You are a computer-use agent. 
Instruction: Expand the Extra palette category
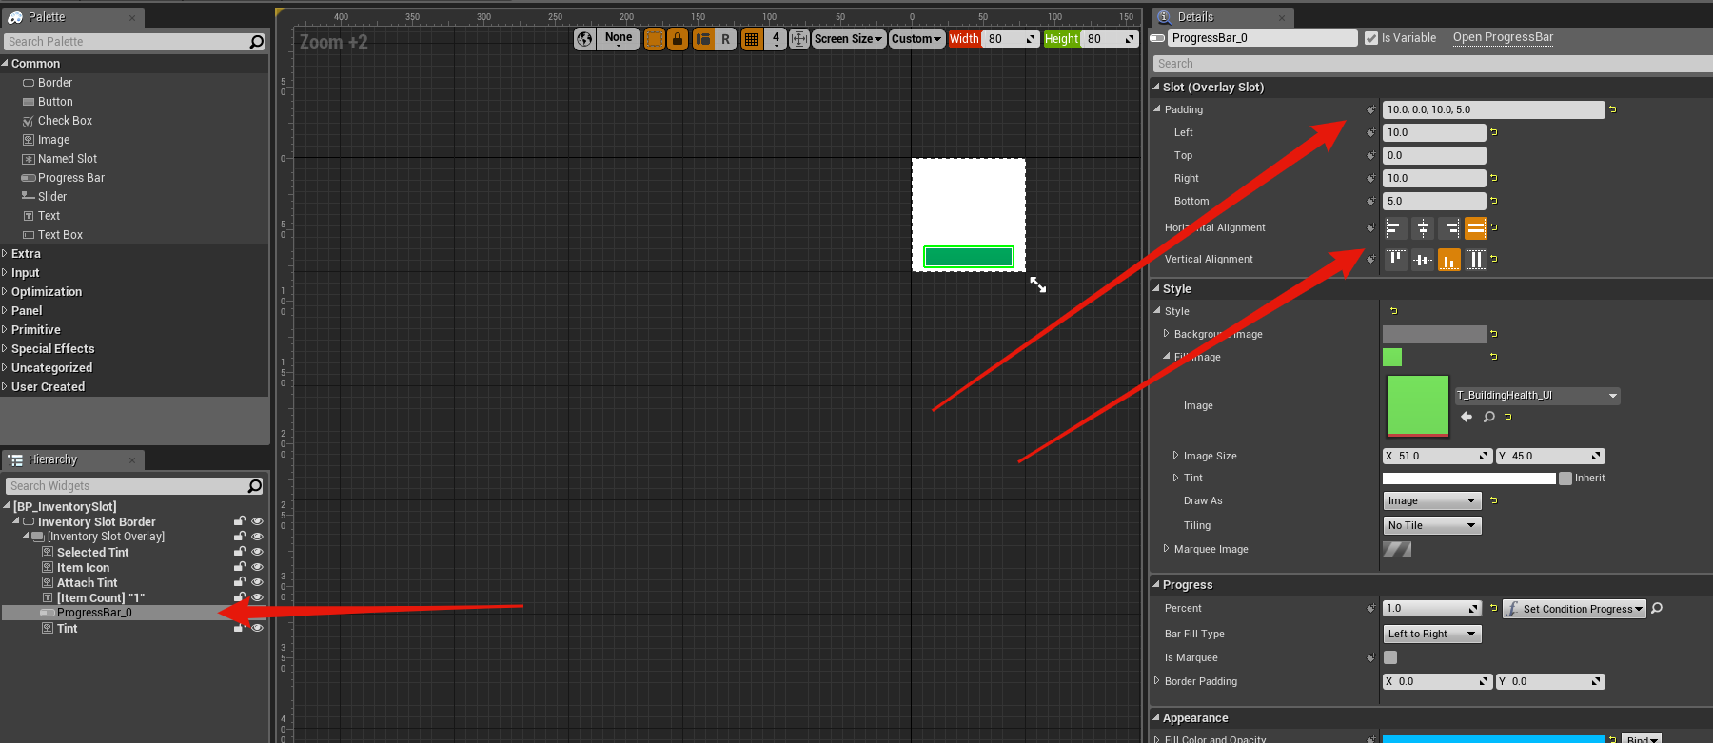(x=26, y=254)
